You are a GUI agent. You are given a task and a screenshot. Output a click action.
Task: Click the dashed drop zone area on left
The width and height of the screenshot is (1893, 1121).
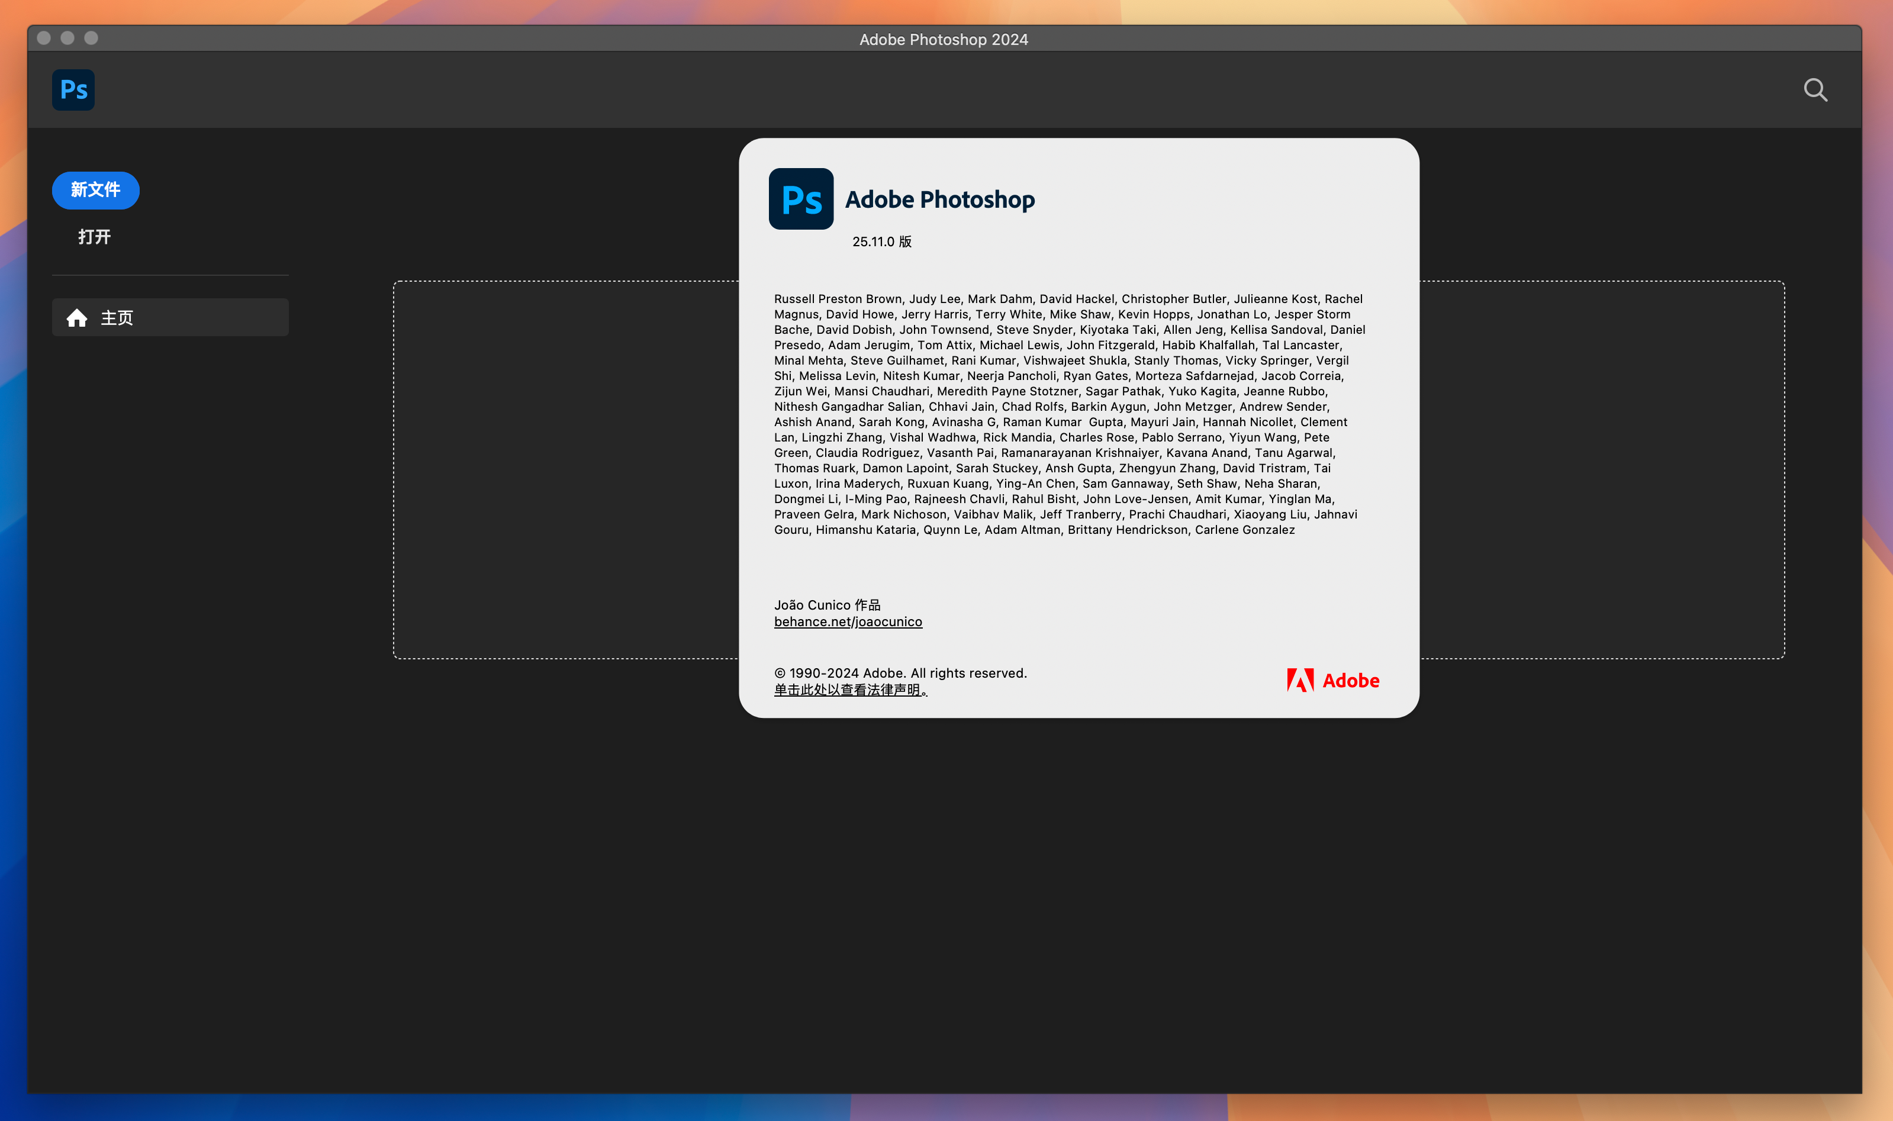(566, 470)
